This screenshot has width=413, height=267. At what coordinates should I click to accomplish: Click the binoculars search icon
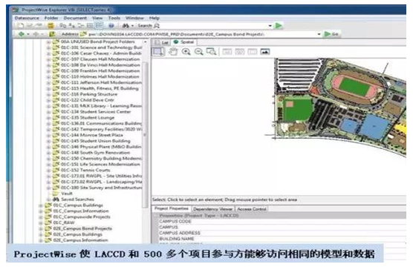[x=126, y=25]
